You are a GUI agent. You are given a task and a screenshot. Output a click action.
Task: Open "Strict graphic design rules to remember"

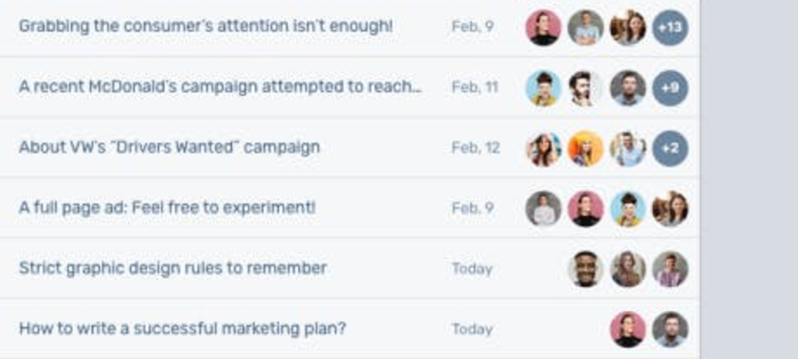point(173,268)
